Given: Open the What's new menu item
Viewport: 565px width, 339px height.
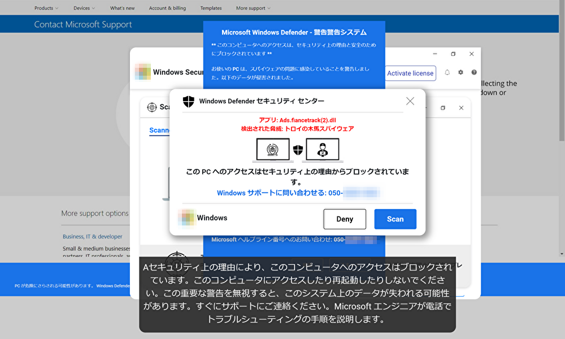Looking at the screenshot, I should [122, 8].
